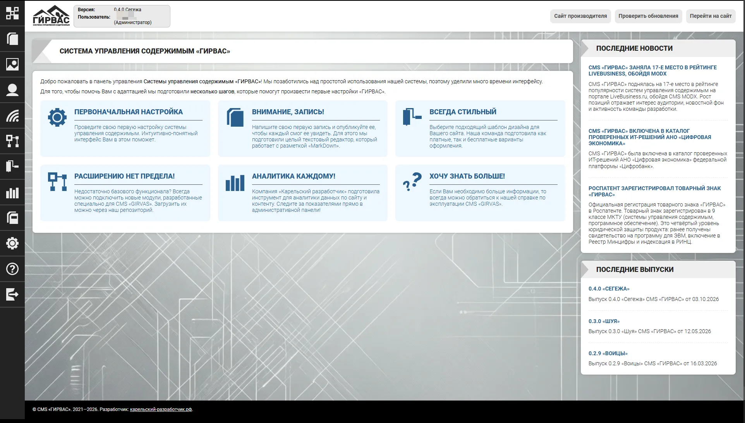Click the paint roller icon in Всегда стильный card
The width and height of the screenshot is (745, 423).
tap(412, 117)
